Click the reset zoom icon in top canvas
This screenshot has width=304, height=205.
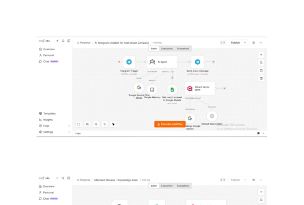[x=105, y=124]
